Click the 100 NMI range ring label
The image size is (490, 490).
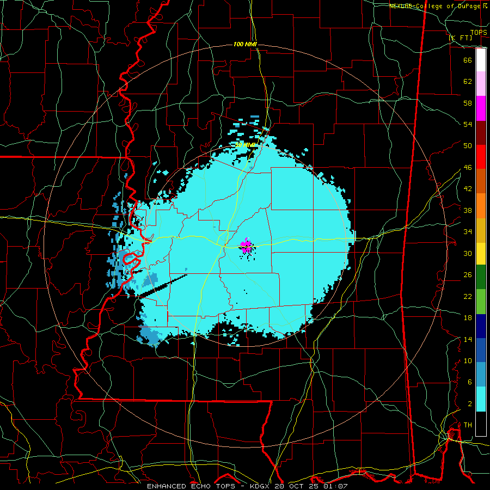[245, 44]
